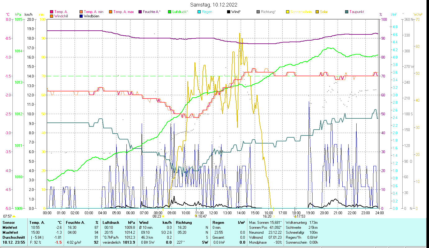Click the Regen/1h label
The height and width of the screenshot is (248, 429).
coord(294,237)
